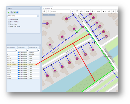Select the TRENCH row in the table
Screen dimensions: 130x104
coord(23,53)
